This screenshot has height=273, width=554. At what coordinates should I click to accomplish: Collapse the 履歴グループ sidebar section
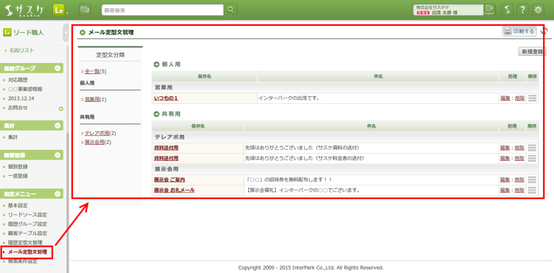point(58,68)
